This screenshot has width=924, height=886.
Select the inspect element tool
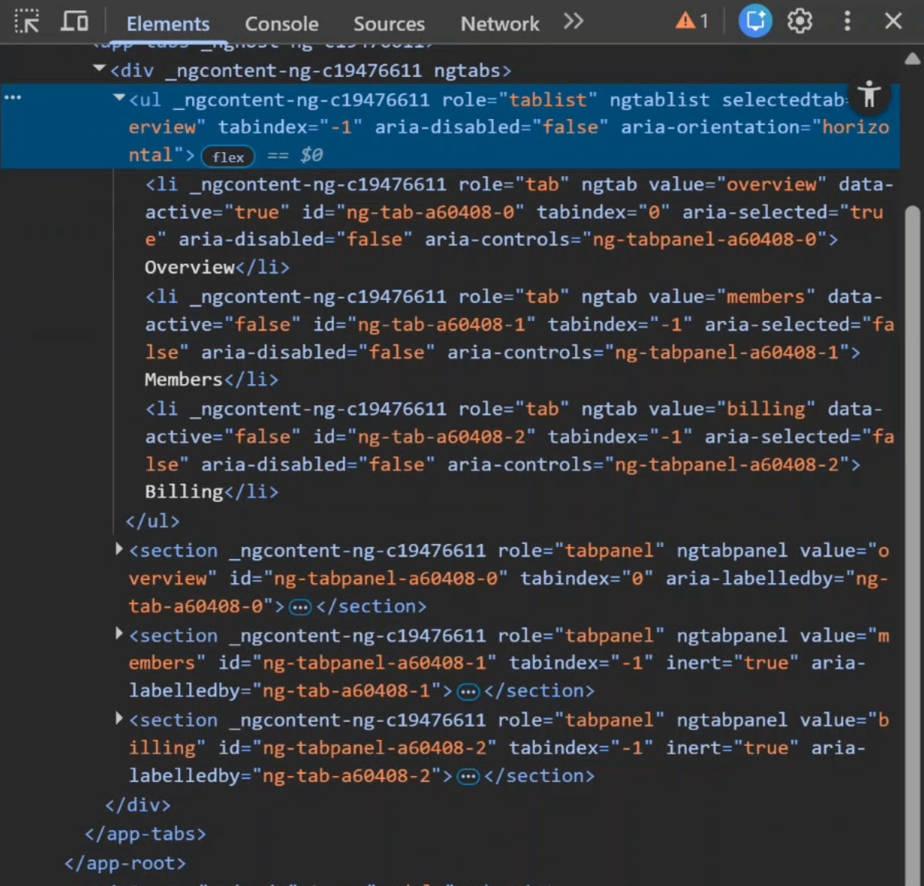pos(27,23)
